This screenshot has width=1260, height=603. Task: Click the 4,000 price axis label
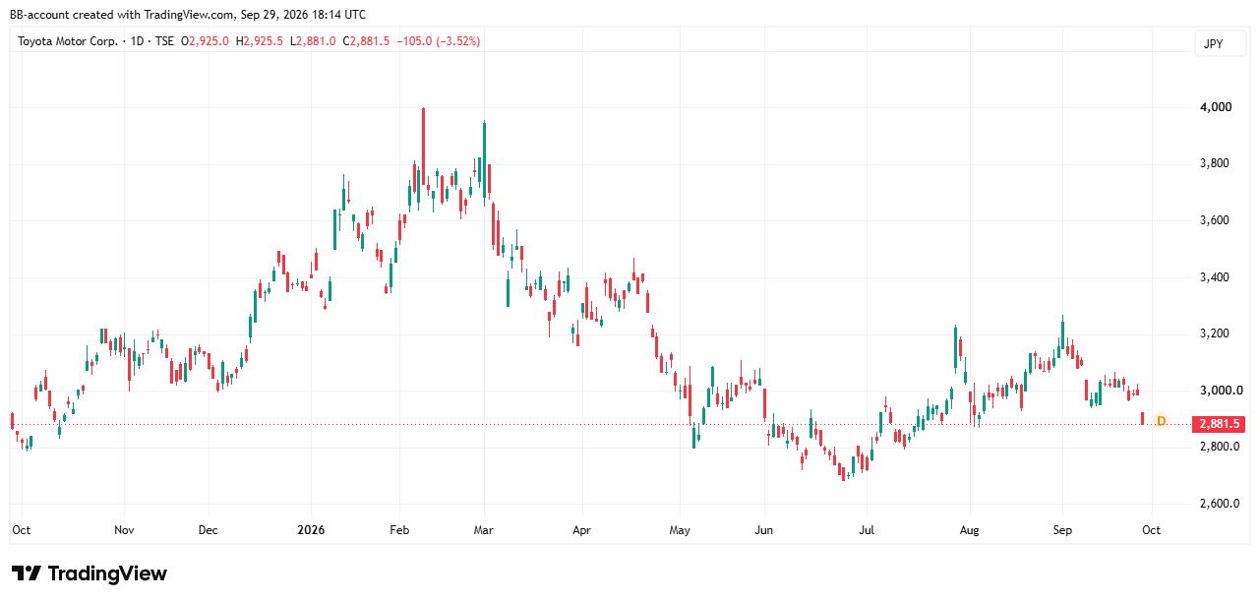click(1215, 107)
